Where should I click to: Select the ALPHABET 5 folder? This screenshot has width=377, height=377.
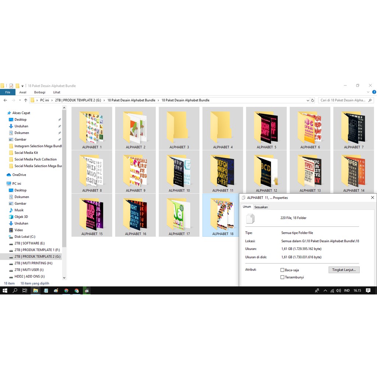(x=267, y=128)
